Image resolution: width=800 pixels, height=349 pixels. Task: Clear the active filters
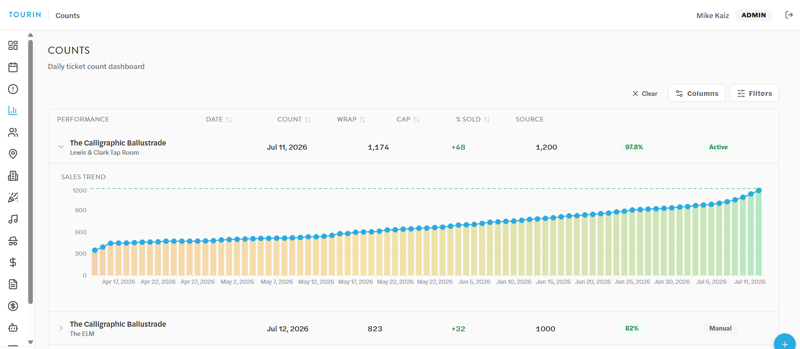tap(645, 93)
